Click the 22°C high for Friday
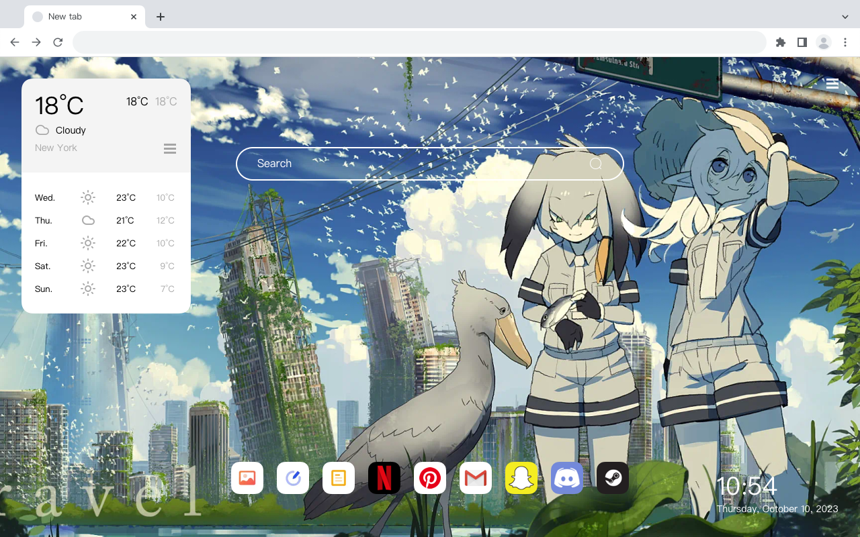Screen dimensions: 860x537 pyautogui.click(x=126, y=243)
